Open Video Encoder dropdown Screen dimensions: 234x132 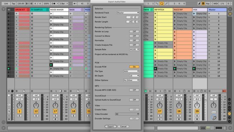127,114
